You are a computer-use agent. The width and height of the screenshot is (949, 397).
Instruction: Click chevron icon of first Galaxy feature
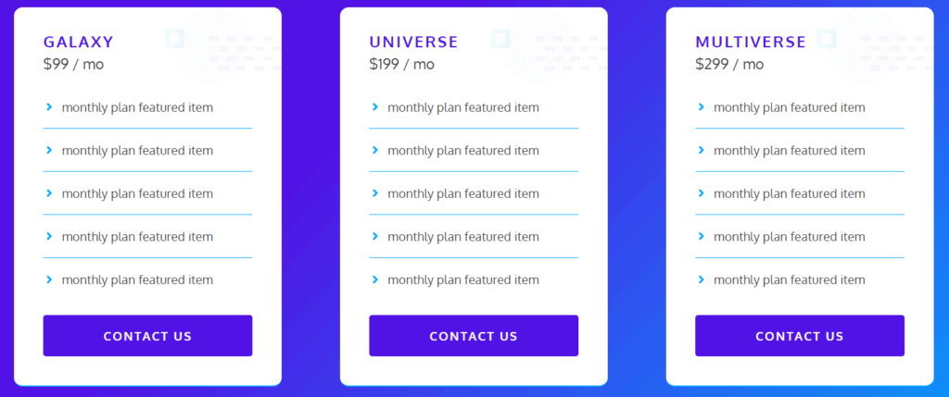[x=50, y=107]
